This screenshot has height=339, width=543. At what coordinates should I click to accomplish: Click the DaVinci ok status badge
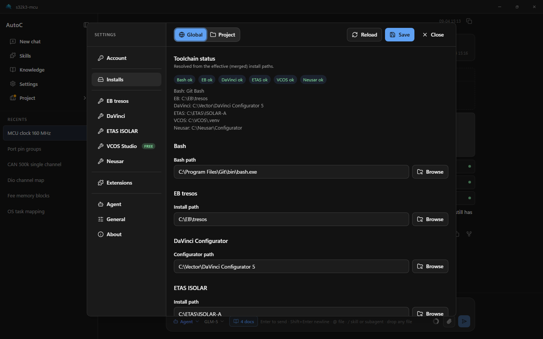point(232,80)
